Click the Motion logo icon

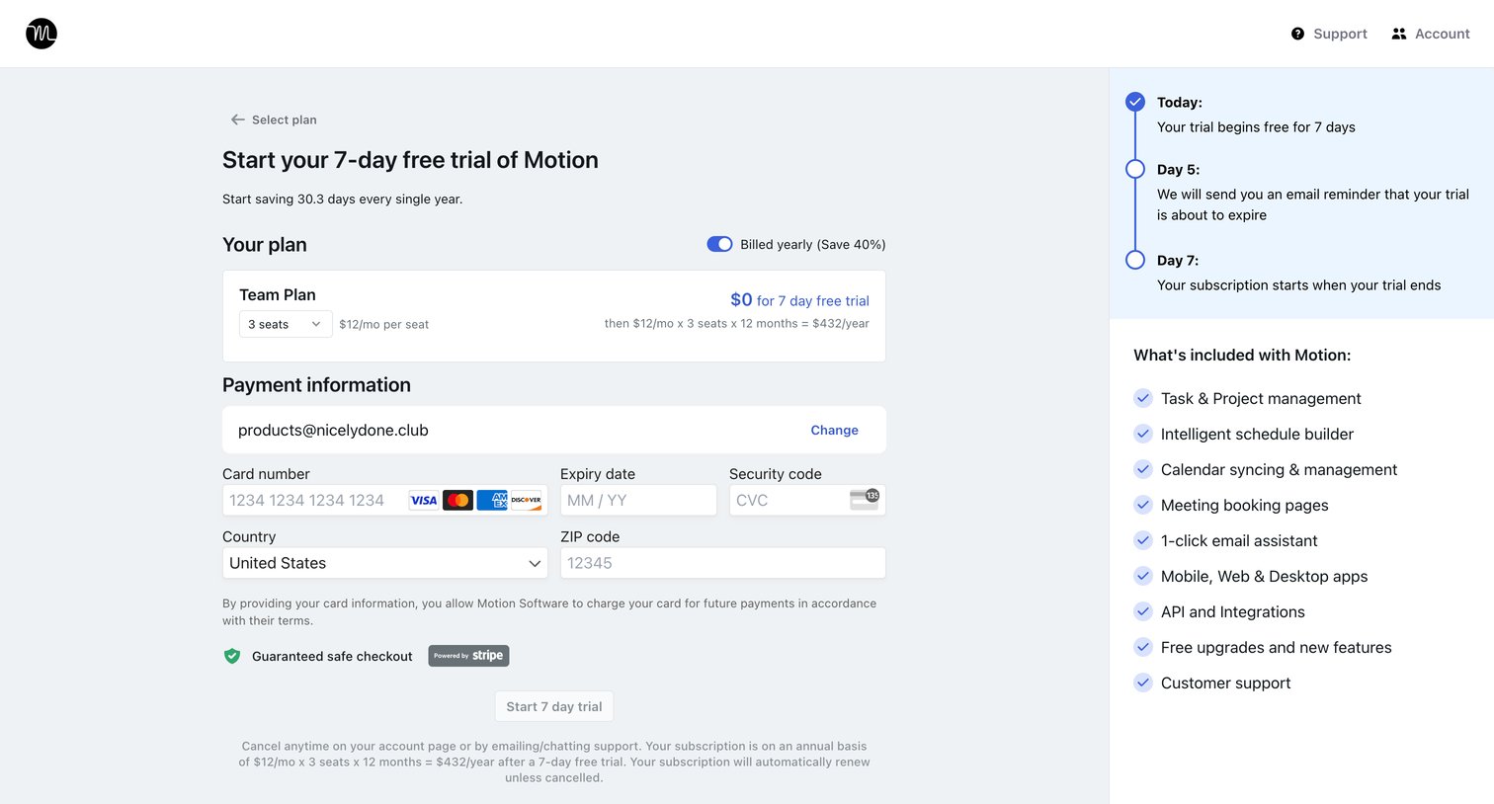click(41, 34)
